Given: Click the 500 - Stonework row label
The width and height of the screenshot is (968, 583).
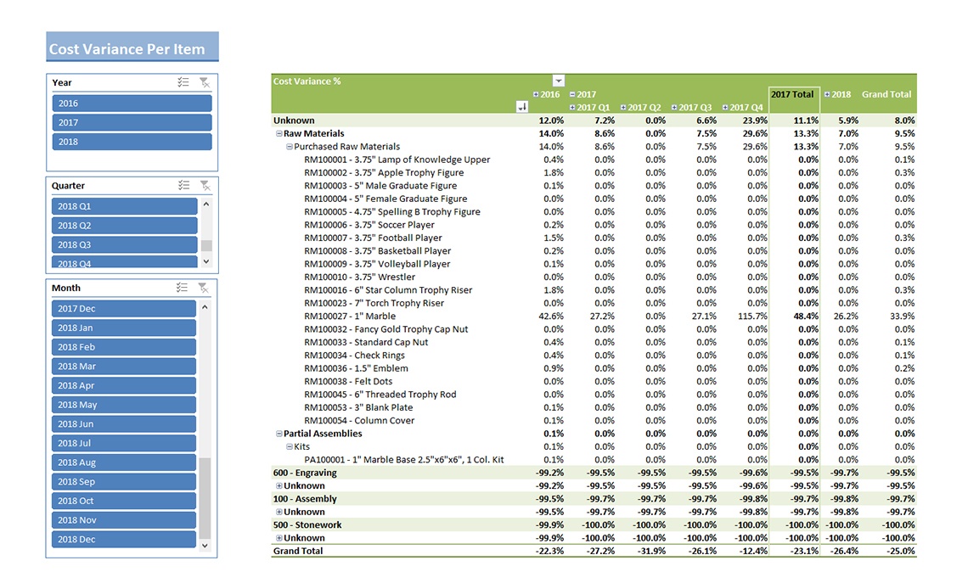Looking at the screenshot, I should tap(307, 525).
